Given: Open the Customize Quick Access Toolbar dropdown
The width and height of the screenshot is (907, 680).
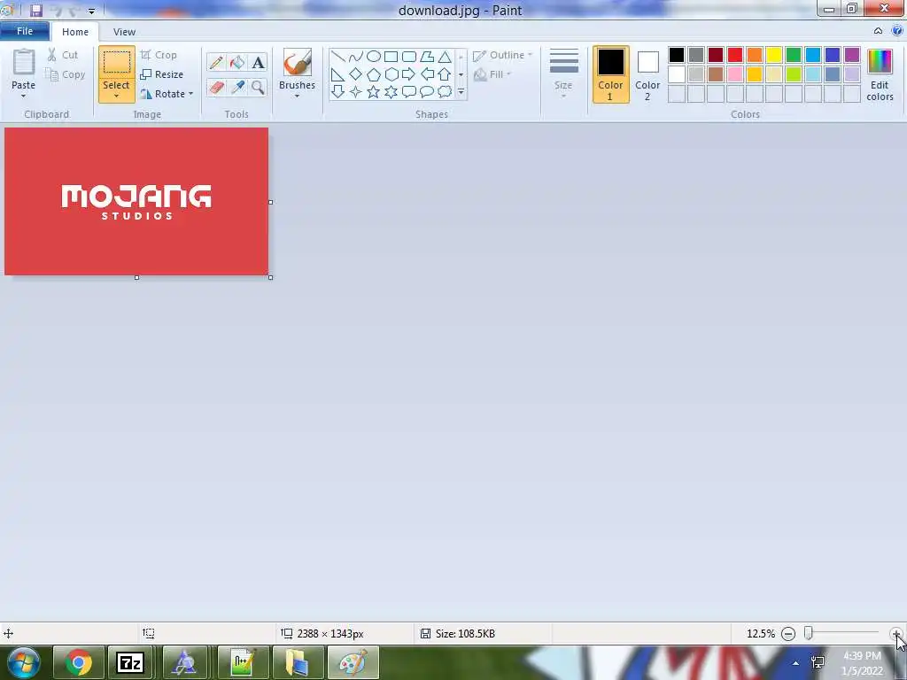Looking at the screenshot, I should pyautogui.click(x=91, y=11).
